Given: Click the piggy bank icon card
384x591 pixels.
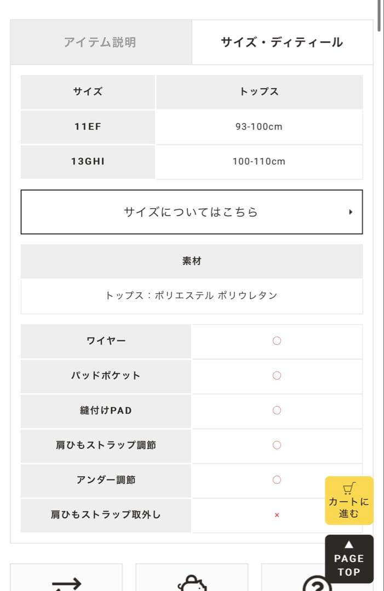Looking at the screenshot, I should [x=192, y=581].
